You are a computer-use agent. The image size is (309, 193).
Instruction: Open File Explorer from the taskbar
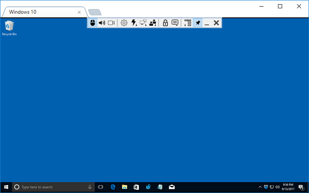[124, 187]
